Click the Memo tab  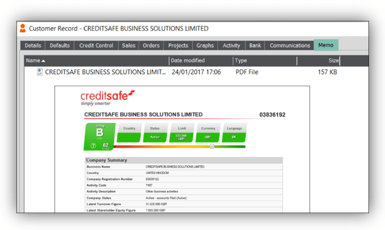tap(326, 45)
